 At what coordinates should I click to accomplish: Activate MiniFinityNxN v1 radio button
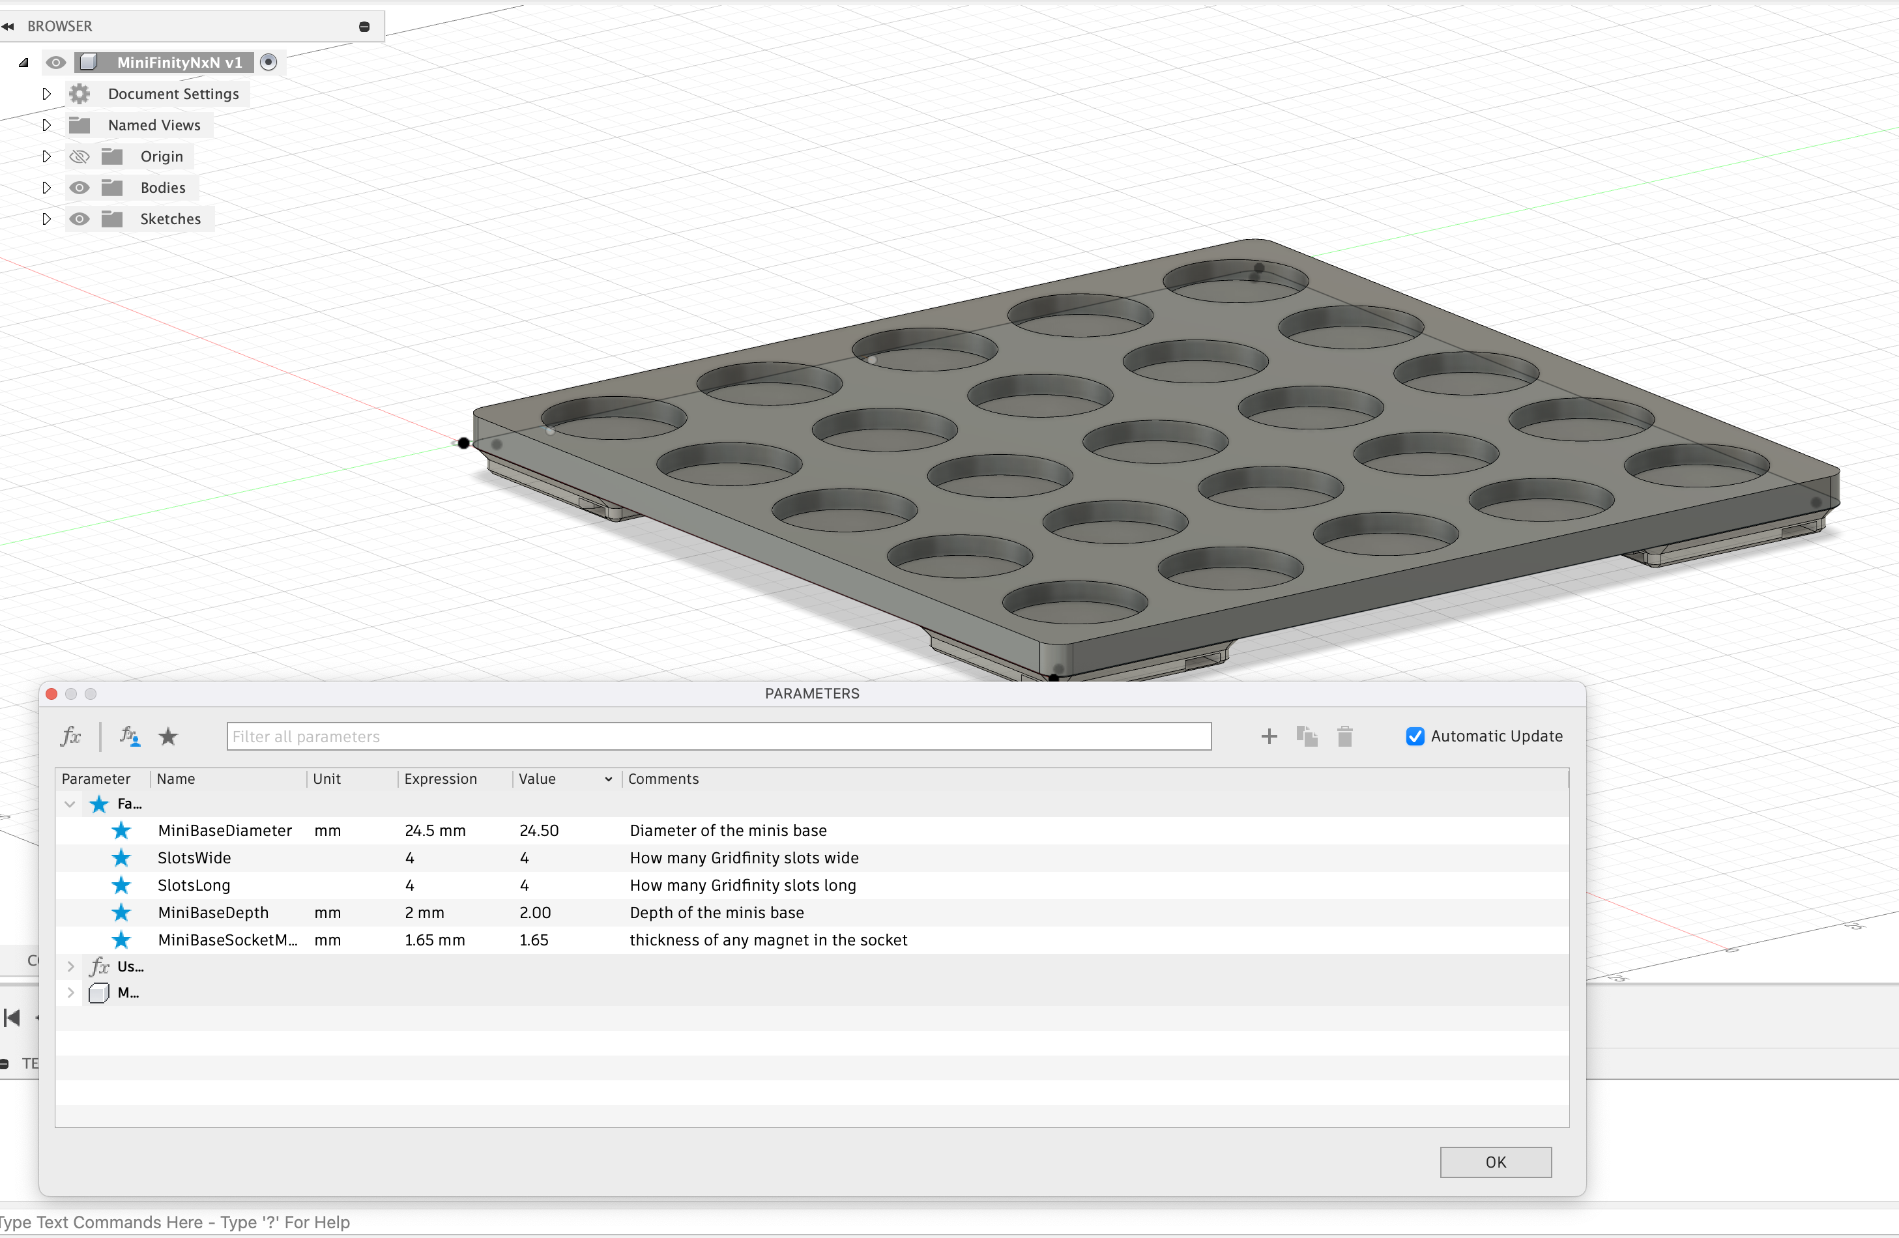click(x=269, y=62)
